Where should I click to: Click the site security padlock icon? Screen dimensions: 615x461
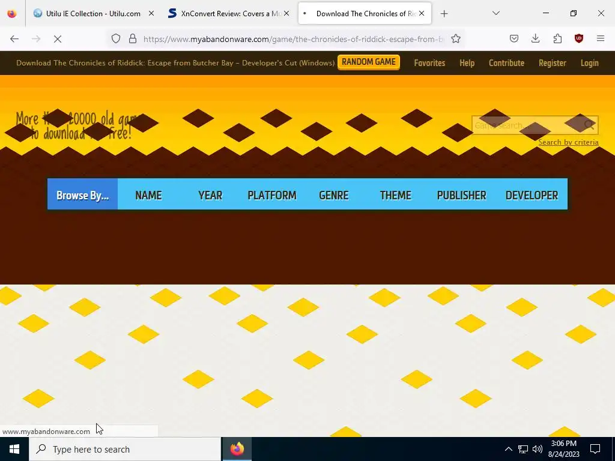tap(133, 38)
